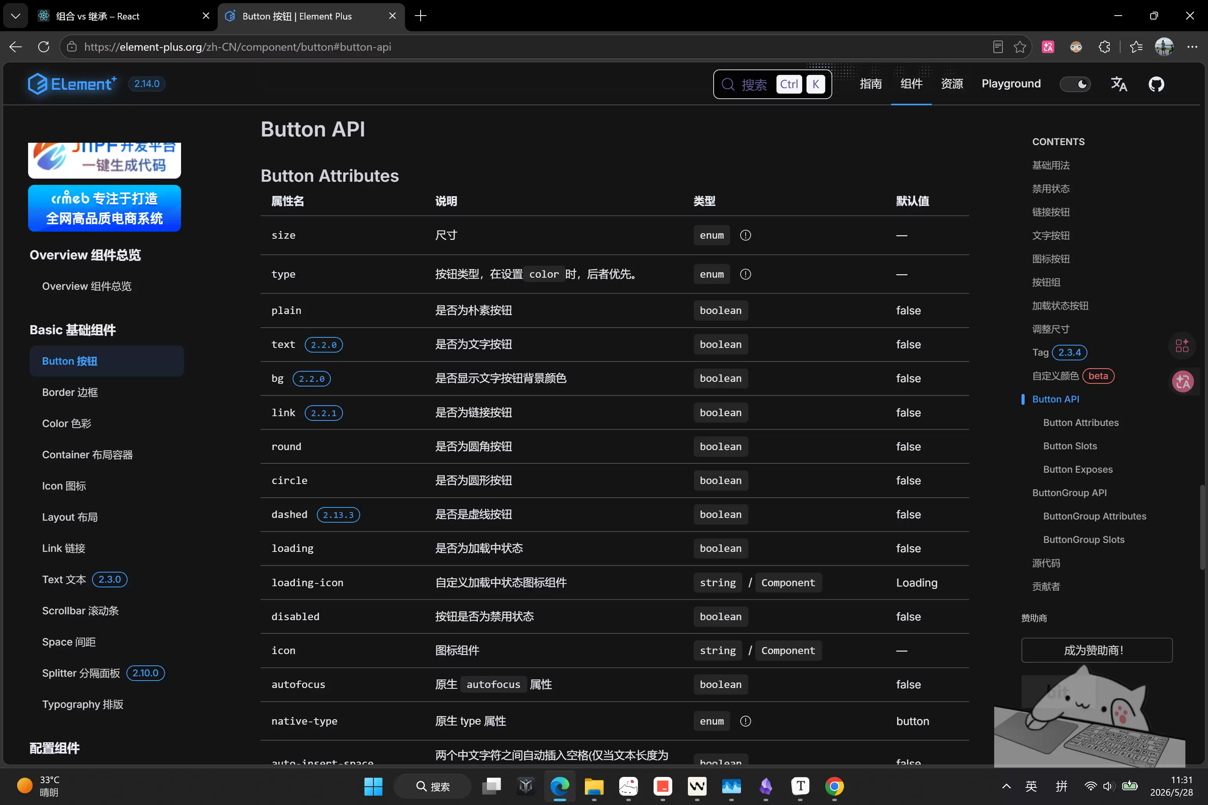This screenshot has height=805, width=1208.
Task: Click the 成为赞助商! button
Action: tap(1096, 650)
